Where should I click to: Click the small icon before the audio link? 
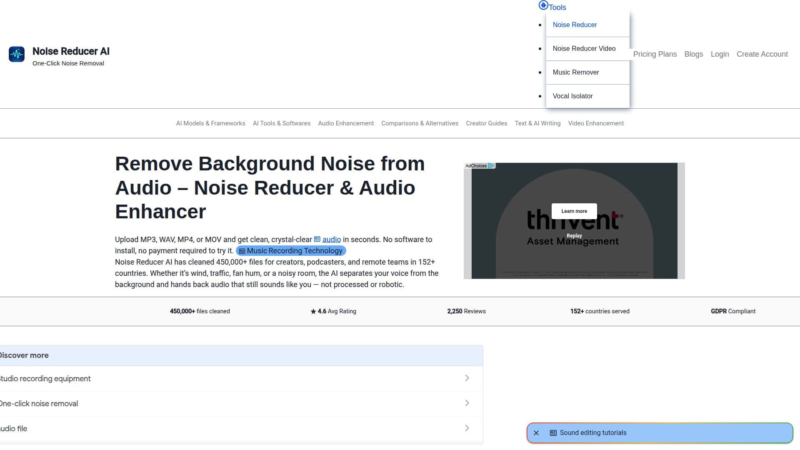click(x=317, y=239)
